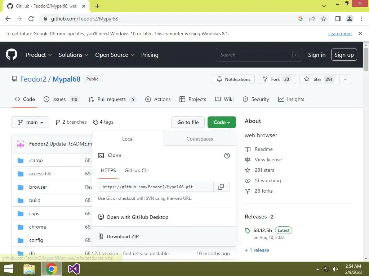Click the Learn more link
Image resolution: width=369 pixels, height=276 pixels.
tap(340, 33)
